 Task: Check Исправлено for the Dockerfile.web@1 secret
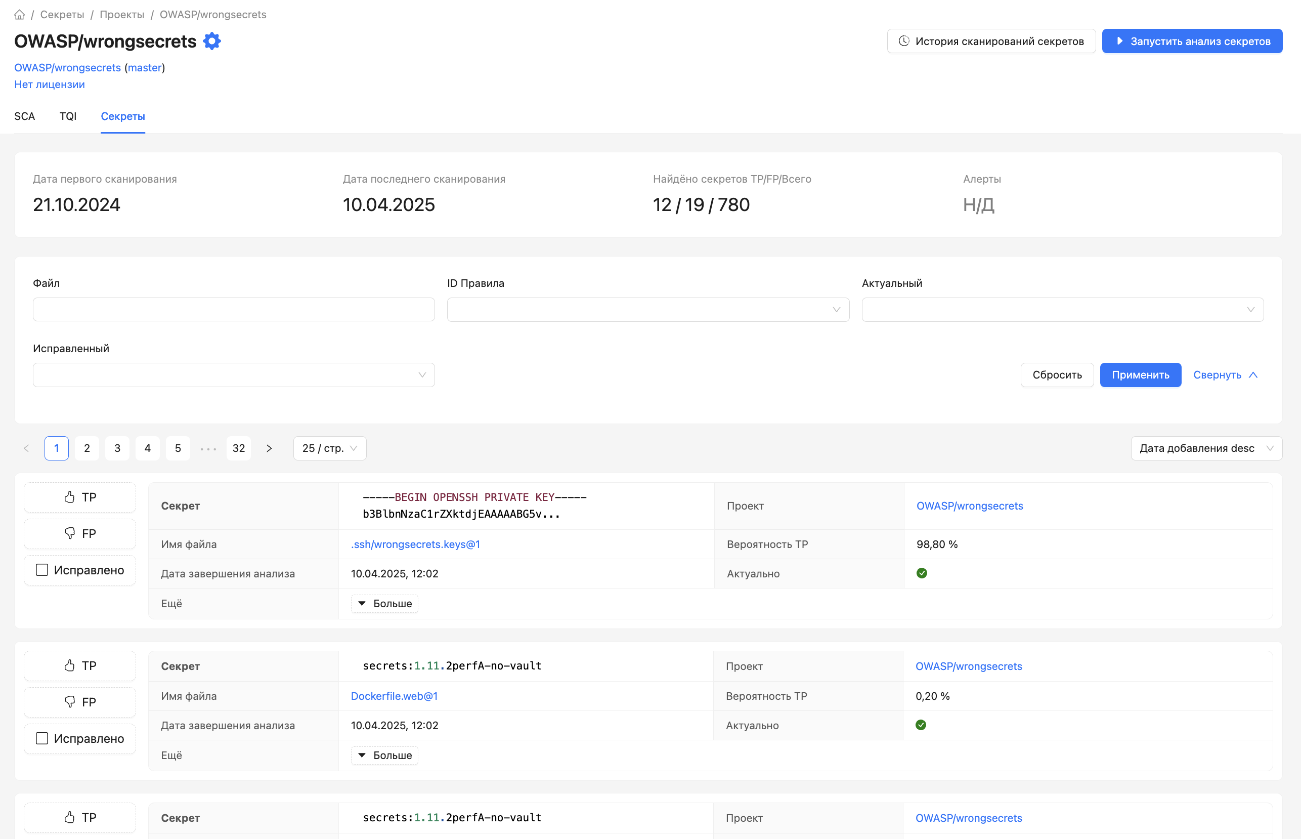click(42, 738)
